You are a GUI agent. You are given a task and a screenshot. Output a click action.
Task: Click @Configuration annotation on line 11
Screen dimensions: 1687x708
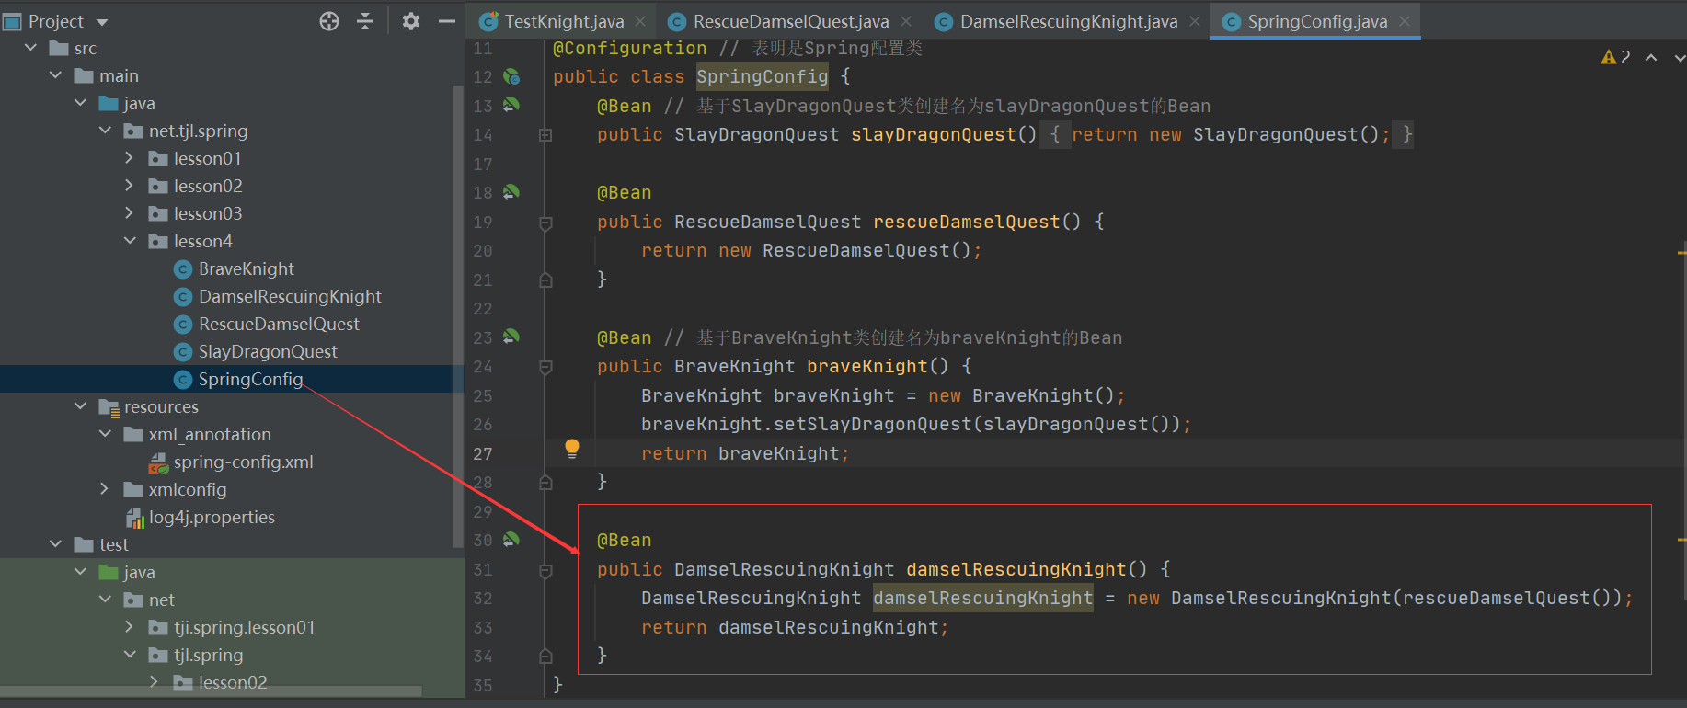point(629,48)
